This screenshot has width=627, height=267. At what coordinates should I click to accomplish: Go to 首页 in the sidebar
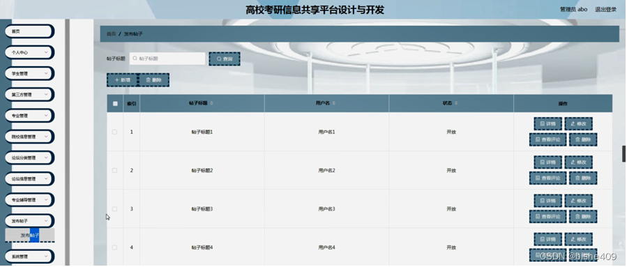click(29, 31)
